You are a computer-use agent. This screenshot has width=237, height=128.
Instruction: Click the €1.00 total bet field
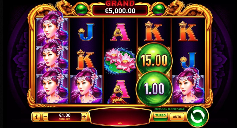64,117
